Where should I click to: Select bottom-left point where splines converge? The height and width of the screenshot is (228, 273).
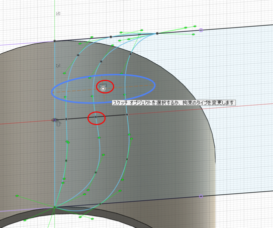tap(54, 207)
